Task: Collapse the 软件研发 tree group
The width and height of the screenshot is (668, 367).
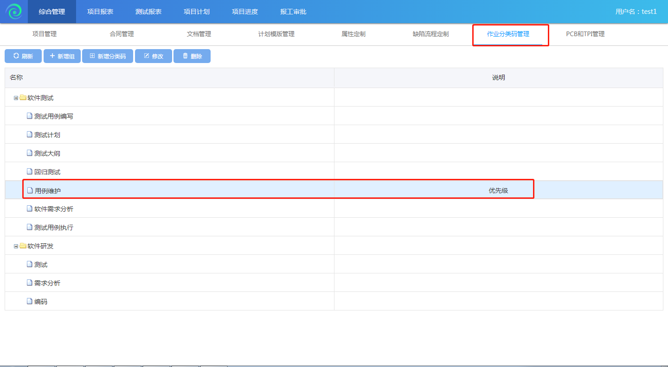Action: click(x=16, y=246)
